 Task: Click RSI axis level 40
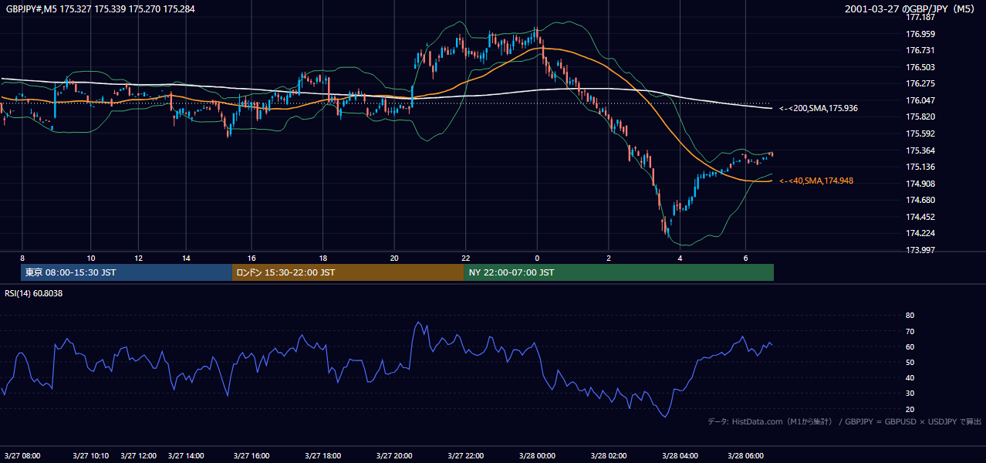tap(910, 377)
